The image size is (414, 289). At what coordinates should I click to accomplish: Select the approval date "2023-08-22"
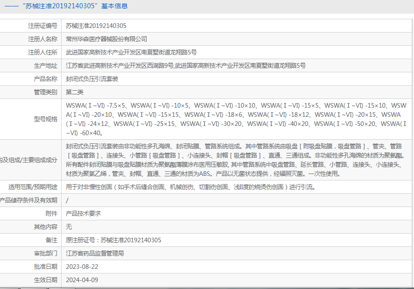82,267
